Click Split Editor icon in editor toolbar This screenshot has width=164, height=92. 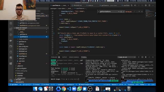(x=149, y=5)
